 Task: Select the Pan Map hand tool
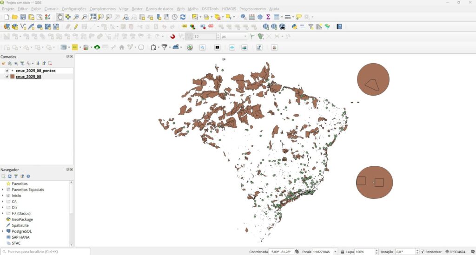60,17
